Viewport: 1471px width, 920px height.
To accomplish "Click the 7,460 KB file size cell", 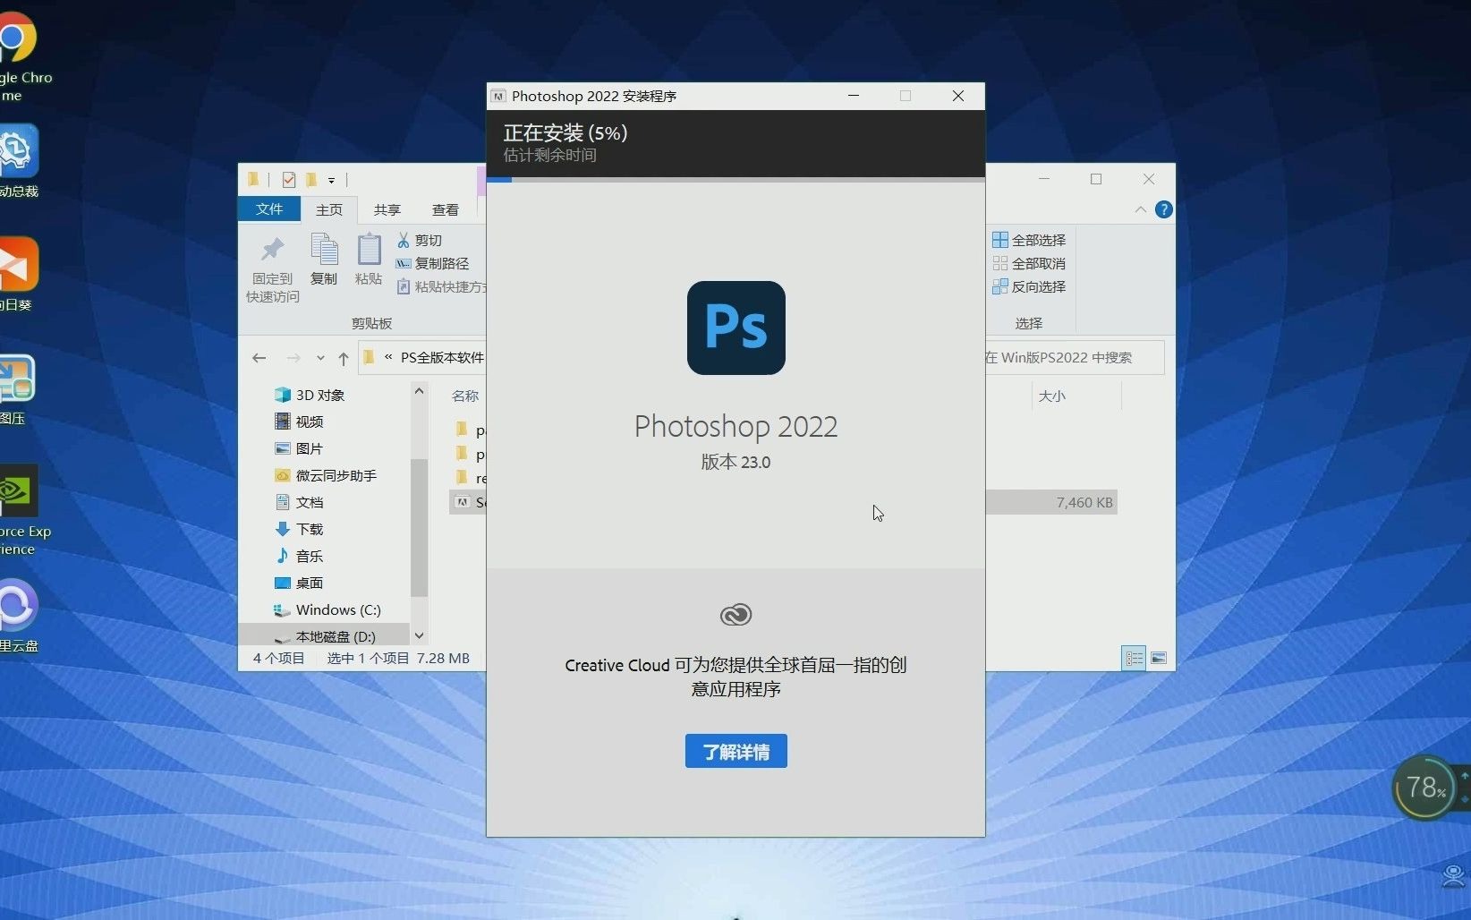I will tap(1084, 502).
